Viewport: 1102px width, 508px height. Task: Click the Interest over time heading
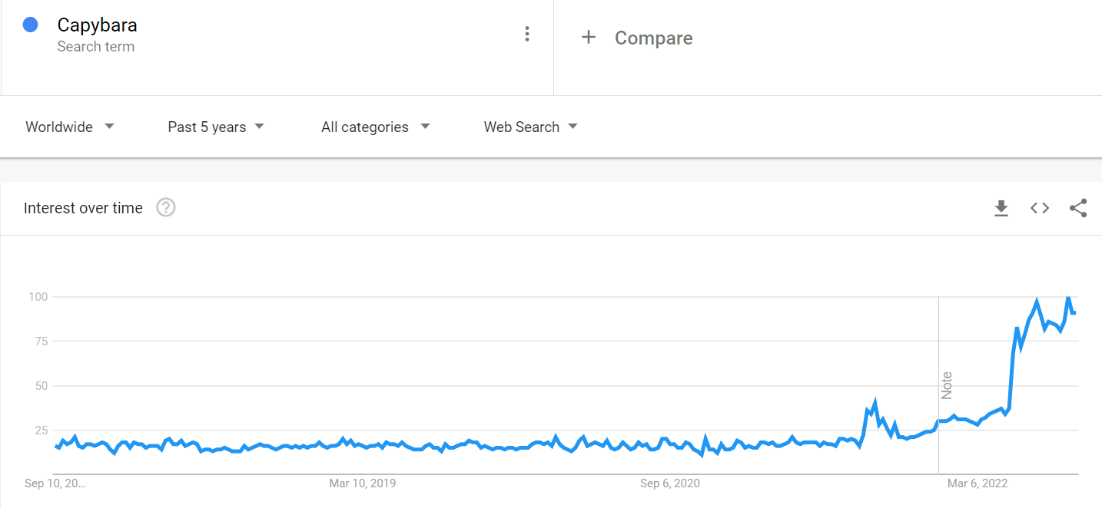83,208
